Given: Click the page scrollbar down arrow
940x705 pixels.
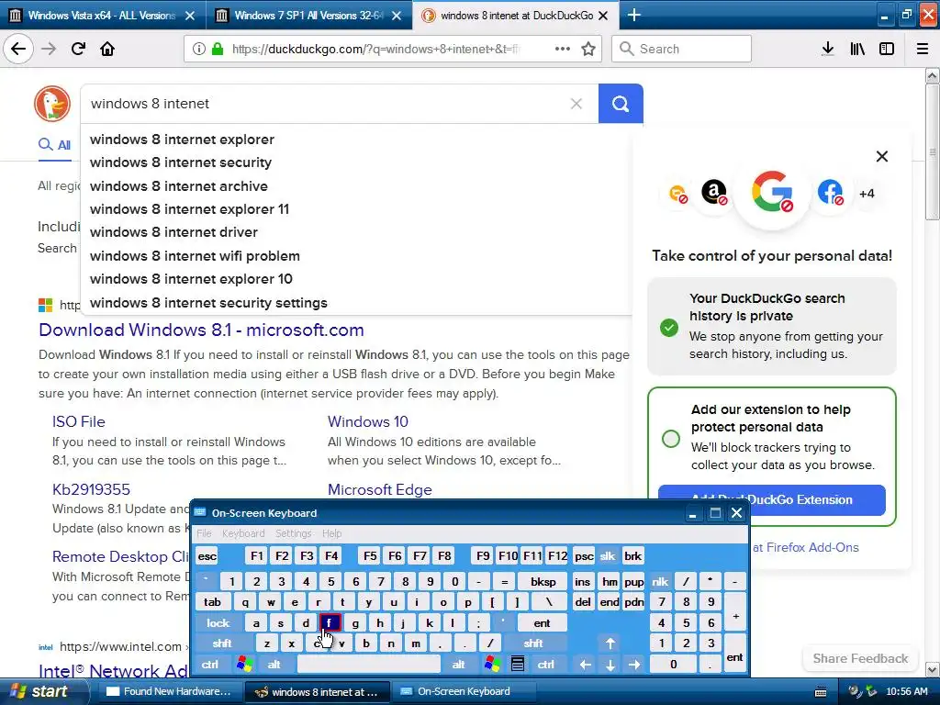Looking at the screenshot, I should 933,669.
